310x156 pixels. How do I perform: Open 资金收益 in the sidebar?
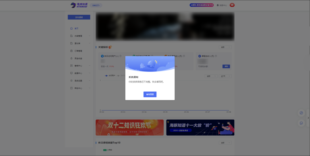(78, 58)
